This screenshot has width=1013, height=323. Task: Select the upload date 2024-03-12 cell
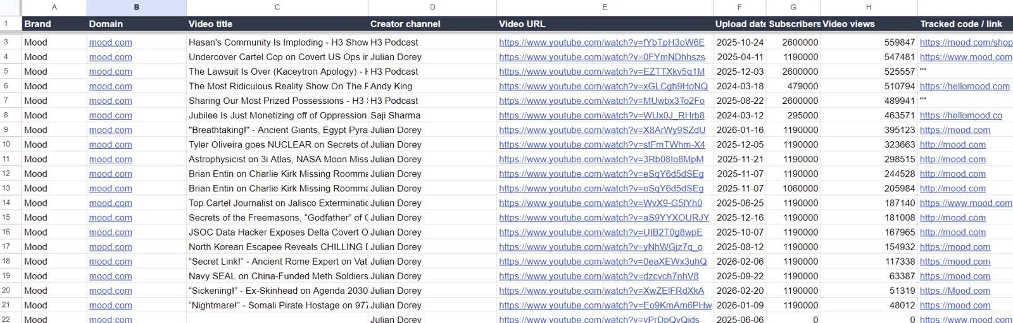click(x=739, y=115)
